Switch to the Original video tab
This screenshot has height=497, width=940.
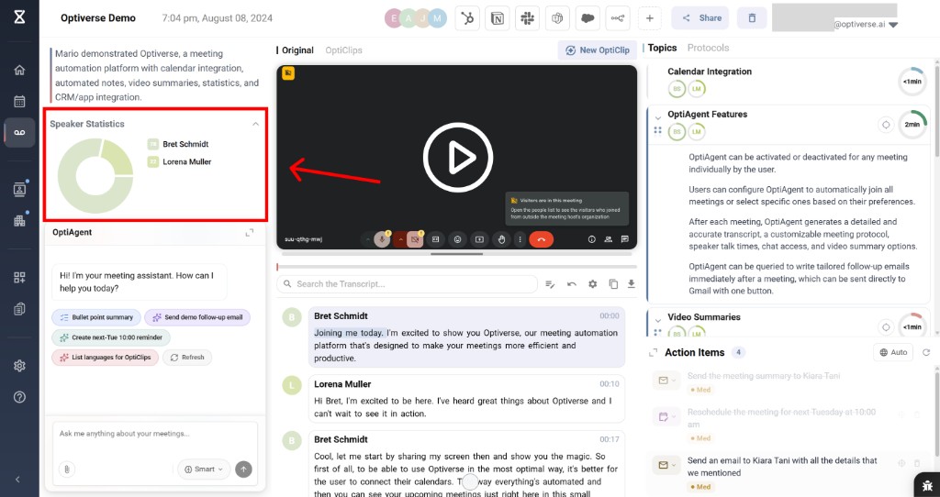(297, 50)
